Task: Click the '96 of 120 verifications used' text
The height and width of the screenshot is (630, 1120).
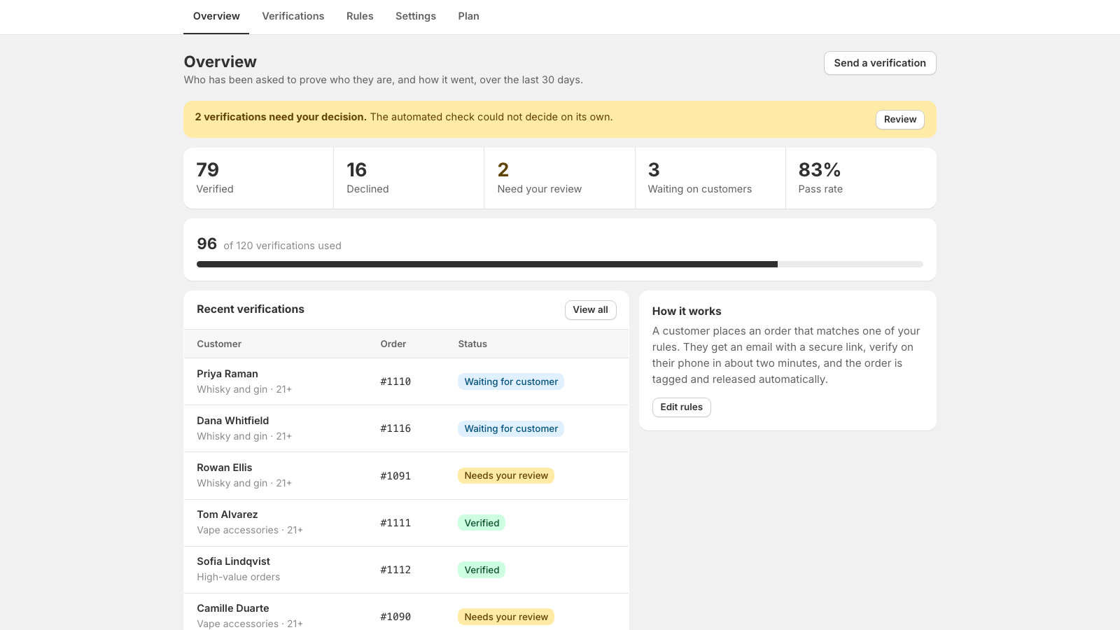Action: [x=269, y=244]
